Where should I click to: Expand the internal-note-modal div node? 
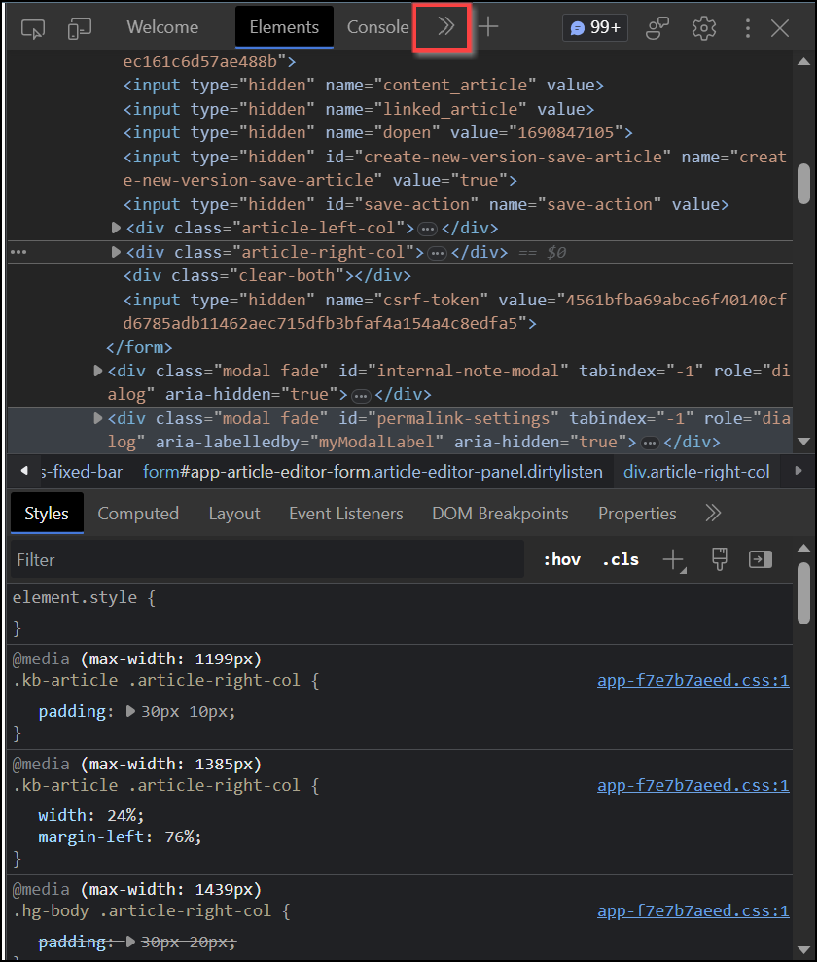click(x=98, y=371)
